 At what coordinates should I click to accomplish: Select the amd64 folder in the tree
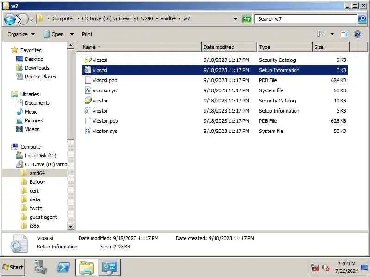(37, 173)
